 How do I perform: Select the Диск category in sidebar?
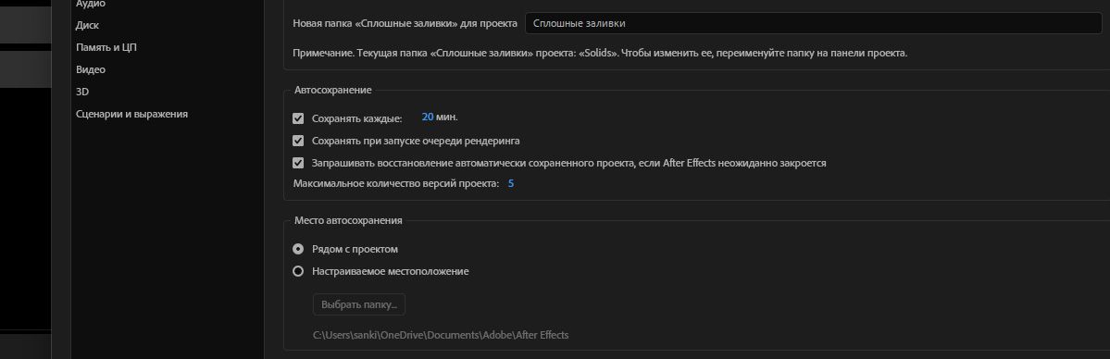[x=87, y=25]
